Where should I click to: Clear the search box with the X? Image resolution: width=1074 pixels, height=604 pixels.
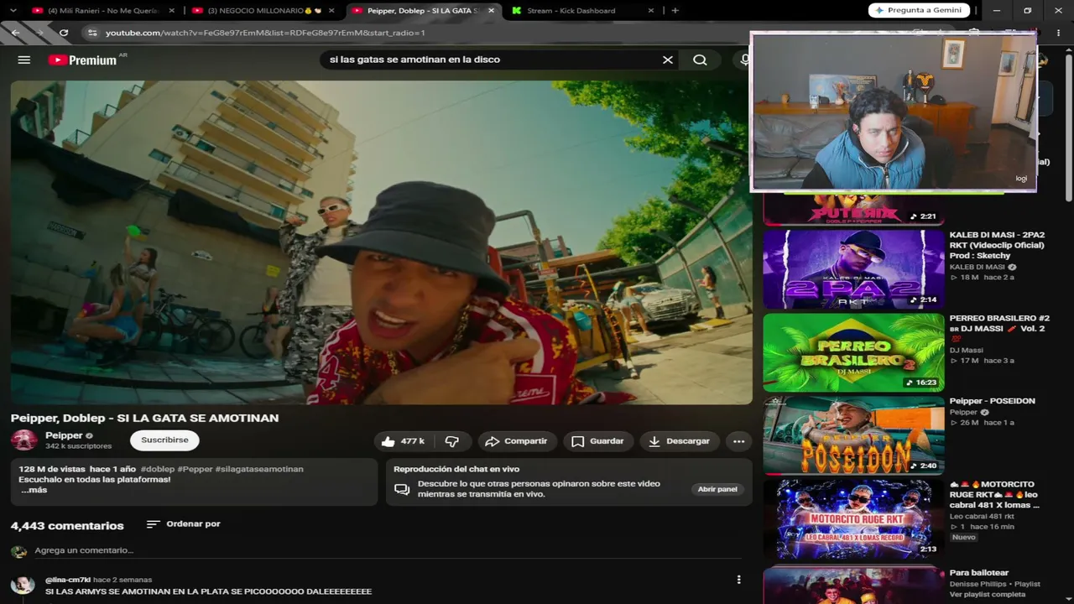668,60
